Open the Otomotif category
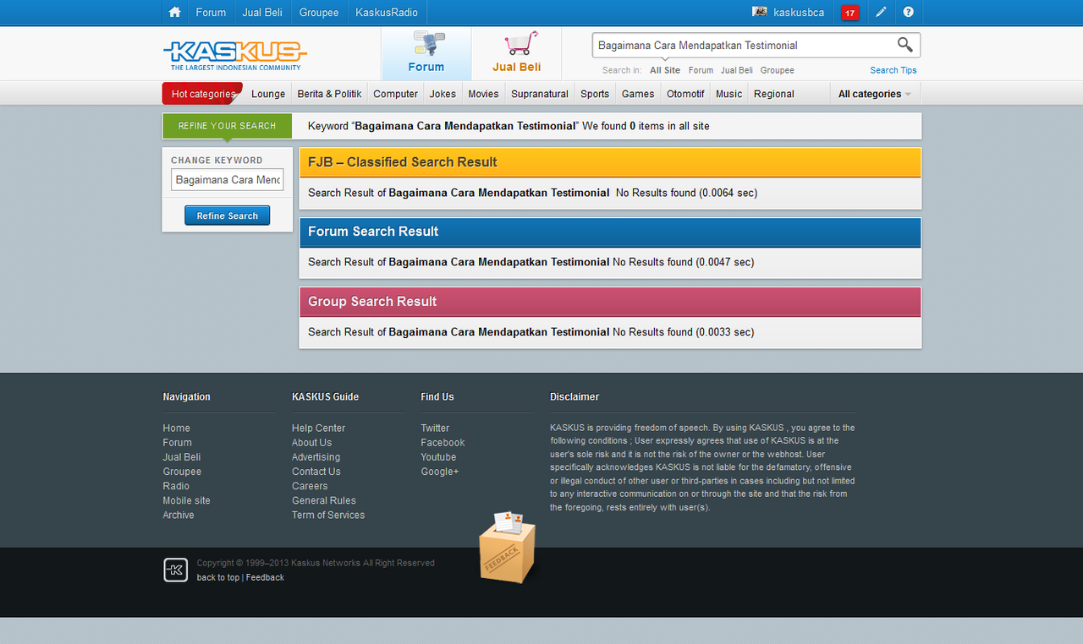1083x644 pixels. coord(685,94)
